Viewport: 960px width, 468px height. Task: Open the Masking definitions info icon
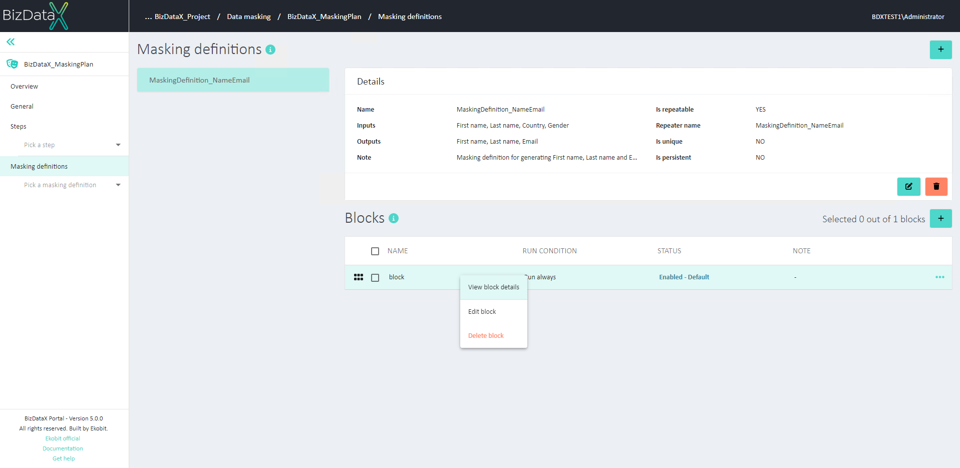click(270, 50)
